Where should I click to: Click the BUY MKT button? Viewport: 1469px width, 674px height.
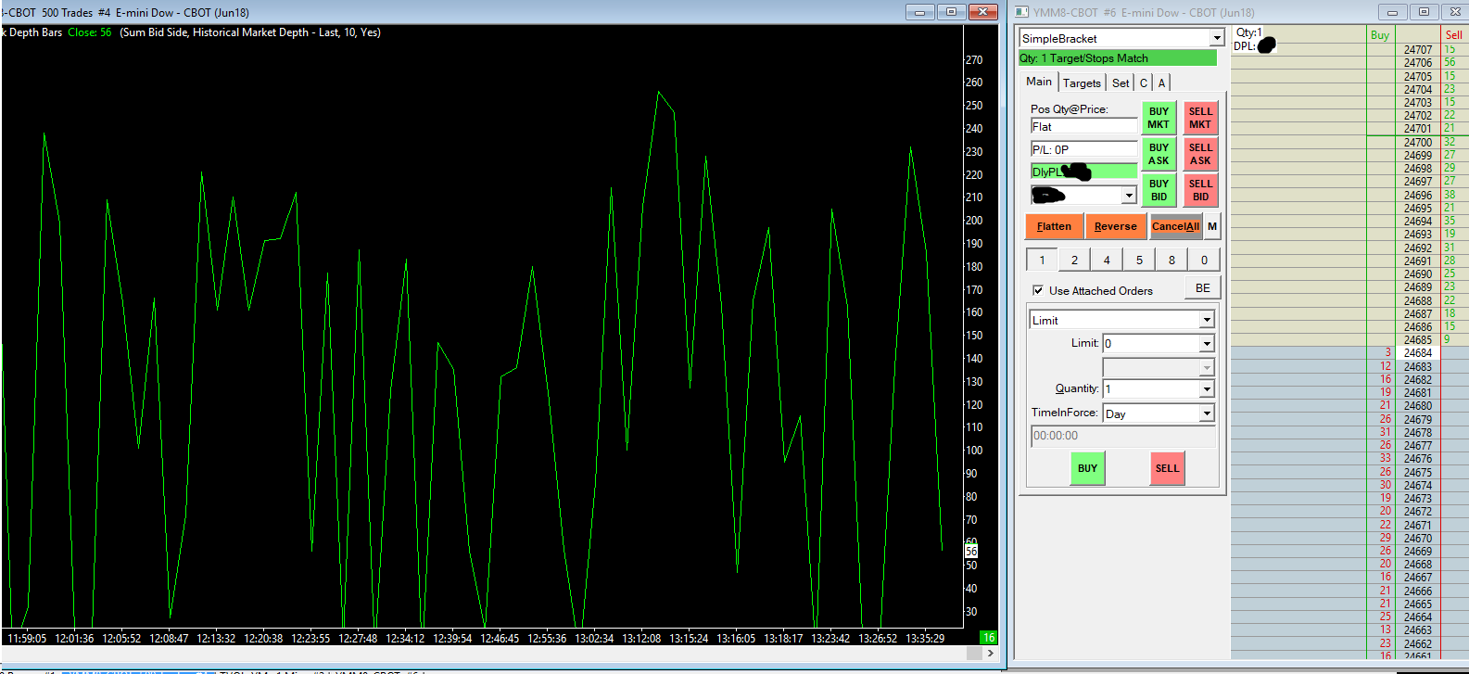[1159, 118]
